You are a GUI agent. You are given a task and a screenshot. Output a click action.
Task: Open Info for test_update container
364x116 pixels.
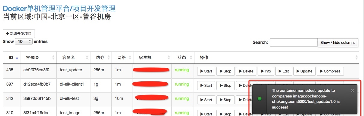266,71
